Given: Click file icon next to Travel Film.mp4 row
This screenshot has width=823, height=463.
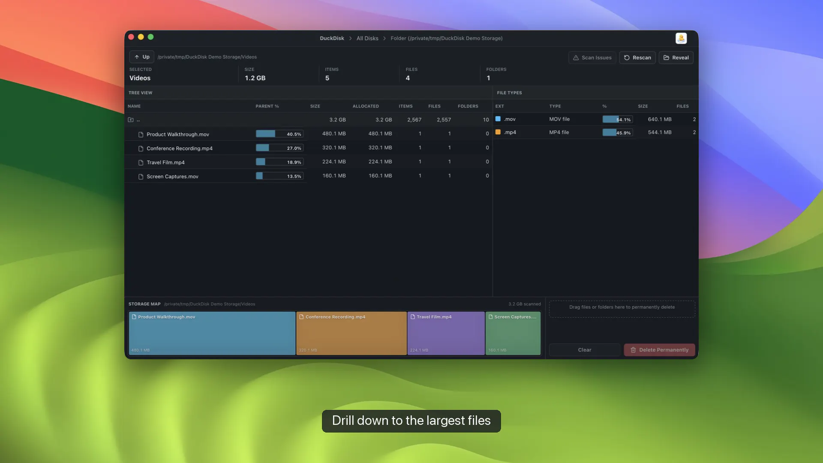Looking at the screenshot, I should [x=141, y=163].
